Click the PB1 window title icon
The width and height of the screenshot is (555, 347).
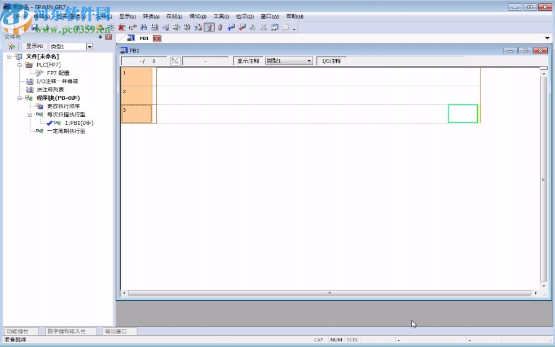[x=124, y=50]
